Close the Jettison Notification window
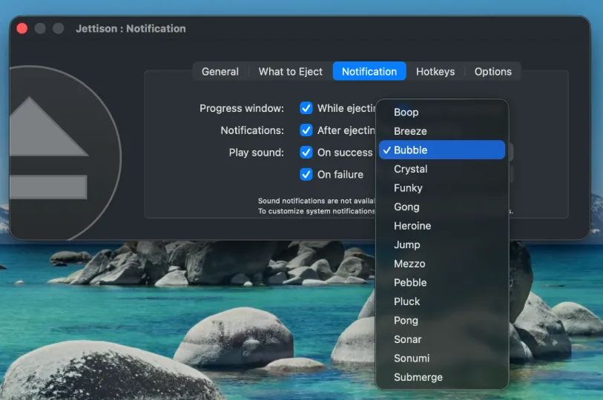 pyautogui.click(x=22, y=28)
